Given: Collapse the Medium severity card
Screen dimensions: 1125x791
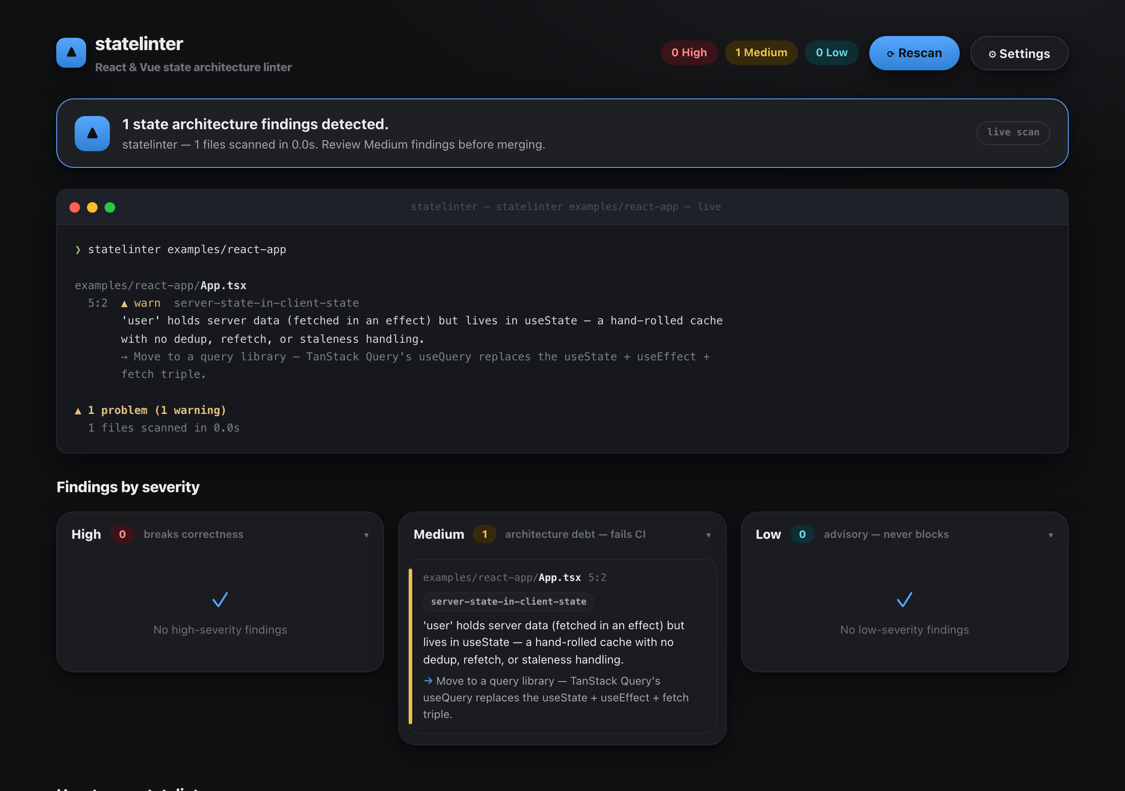Looking at the screenshot, I should tap(708, 535).
